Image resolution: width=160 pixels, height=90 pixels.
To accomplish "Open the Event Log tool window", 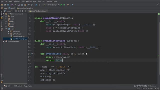I will coord(152,86).
